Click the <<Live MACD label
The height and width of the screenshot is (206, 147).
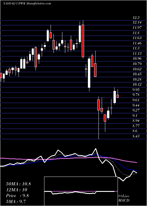(x=124, y=198)
